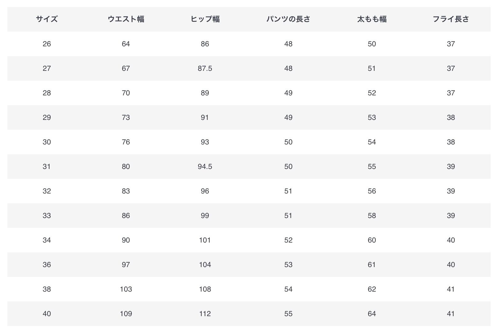Select hip width value 112
Image resolution: width=498 pixels, height=333 pixels.
pos(205,314)
